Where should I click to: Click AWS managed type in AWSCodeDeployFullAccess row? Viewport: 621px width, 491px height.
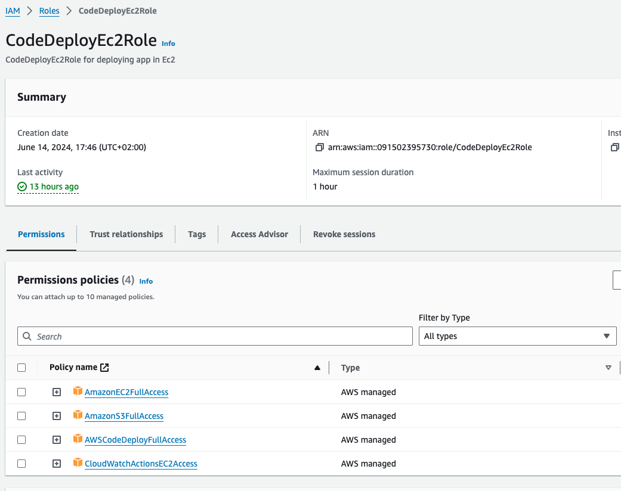tap(368, 440)
